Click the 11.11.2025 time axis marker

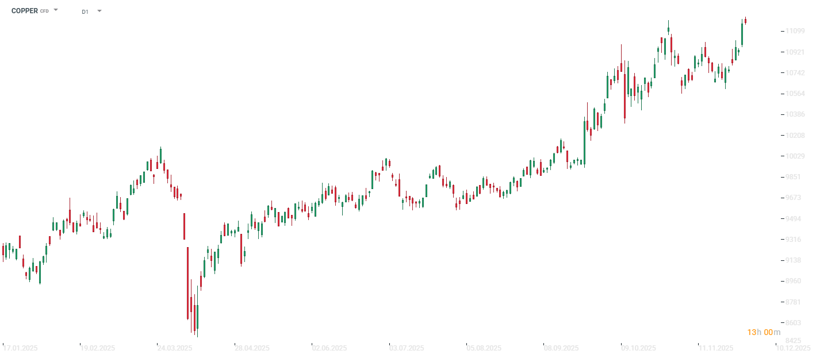point(716,348)
